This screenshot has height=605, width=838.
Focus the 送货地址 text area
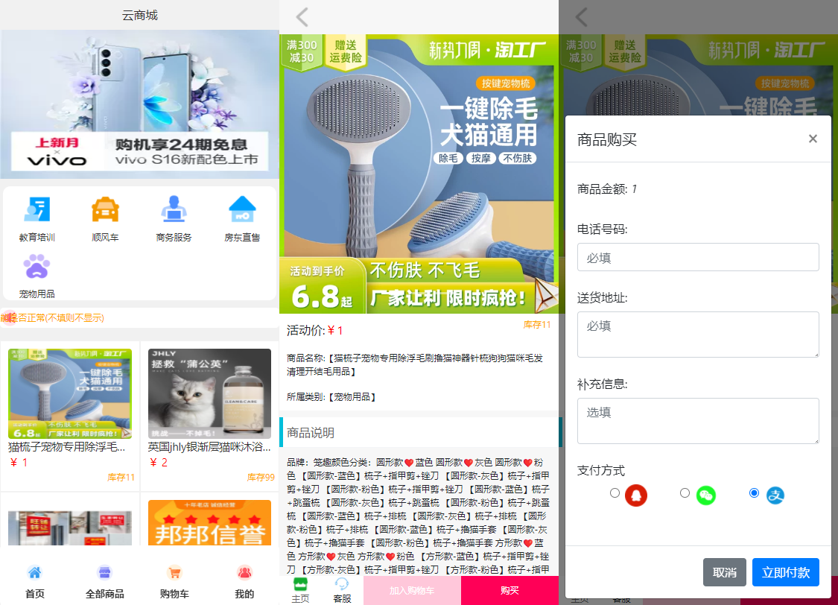click(698, 335)
